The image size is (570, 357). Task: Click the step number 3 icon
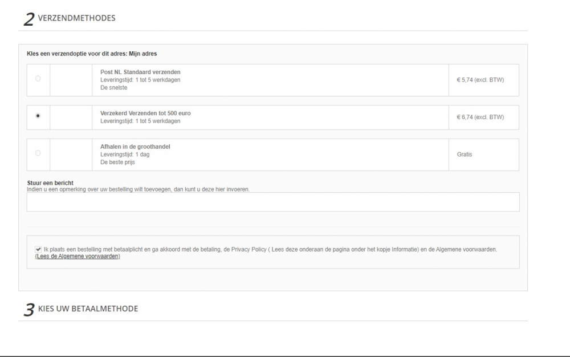click(x=29, y=310)
